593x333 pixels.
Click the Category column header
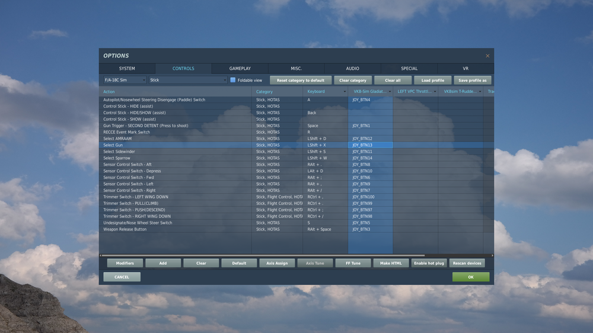click(x=277, y=91)
